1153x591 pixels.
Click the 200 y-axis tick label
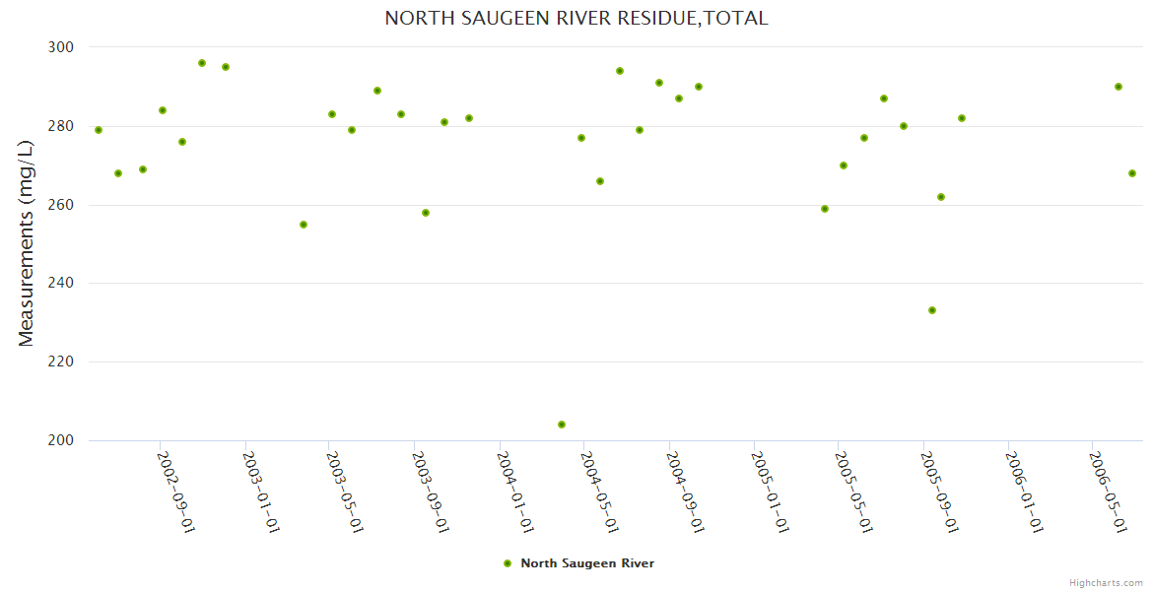pyautogui.click(x=62, y=440)
